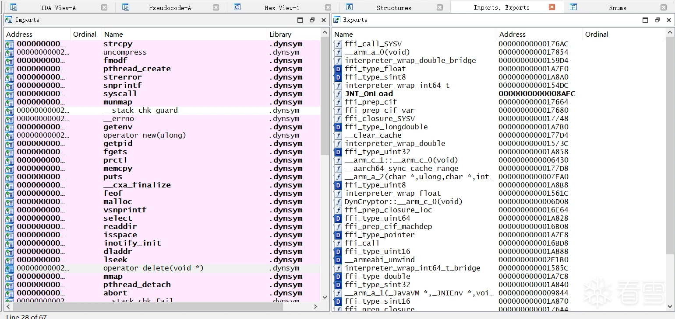The width and height of the screenshot is (675, 319).
Task: Click the import icon beside strcpy
Action: [x=10, y=44]
